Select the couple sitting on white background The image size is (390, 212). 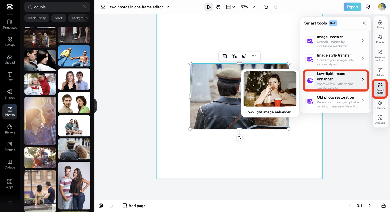[x=74, y=126]
